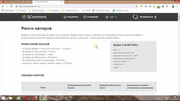180x101 pixels.
Task: Click the scrollbar down arrow
Action: (x=179, y=94)
